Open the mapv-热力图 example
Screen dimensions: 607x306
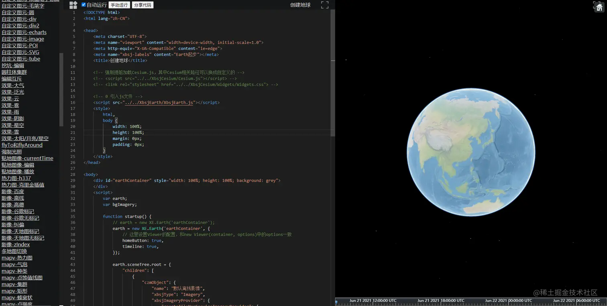pos(17,257)
